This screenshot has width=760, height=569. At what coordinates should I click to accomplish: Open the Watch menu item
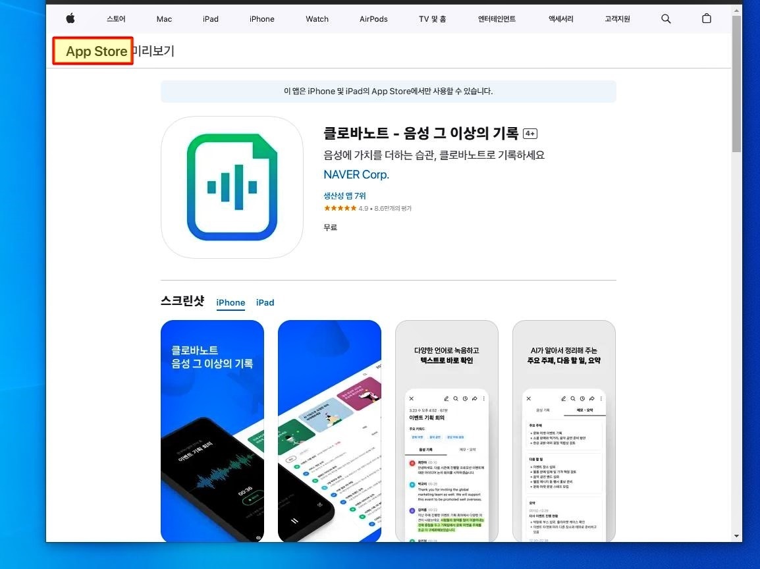point(317,19)
